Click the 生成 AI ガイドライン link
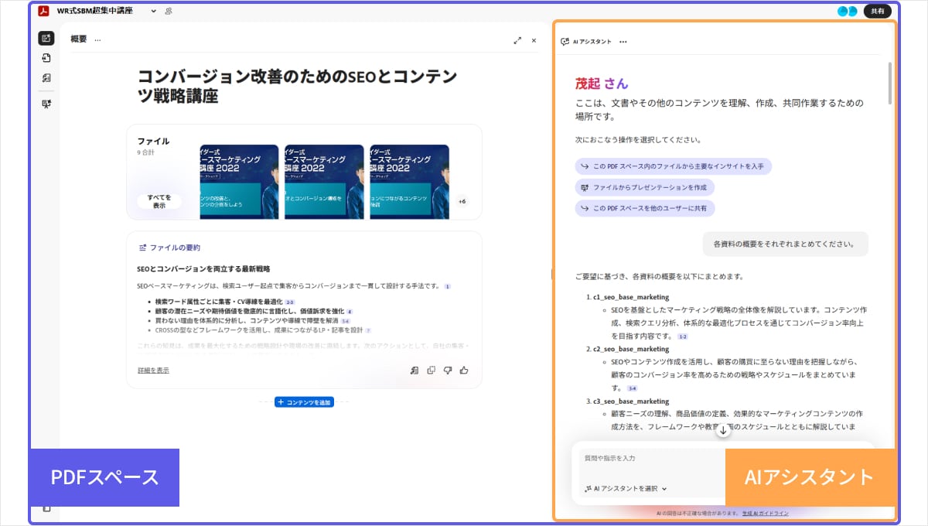 click(x=766, y=513)
